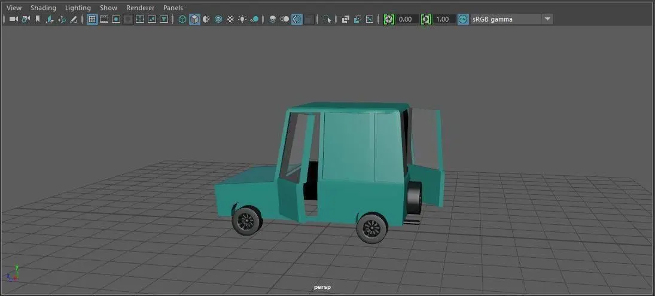Click the Image Plane icon
The height and width of the screenshot is (296, 655).
point(50,19)
